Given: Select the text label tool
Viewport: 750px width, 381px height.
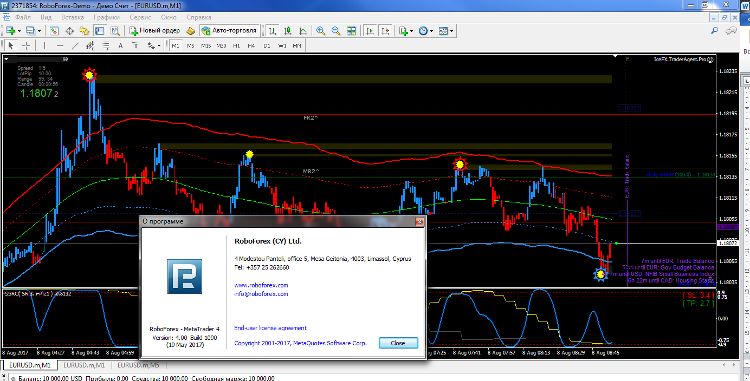Looking at the screenshot, I should (x=120, y=46).
